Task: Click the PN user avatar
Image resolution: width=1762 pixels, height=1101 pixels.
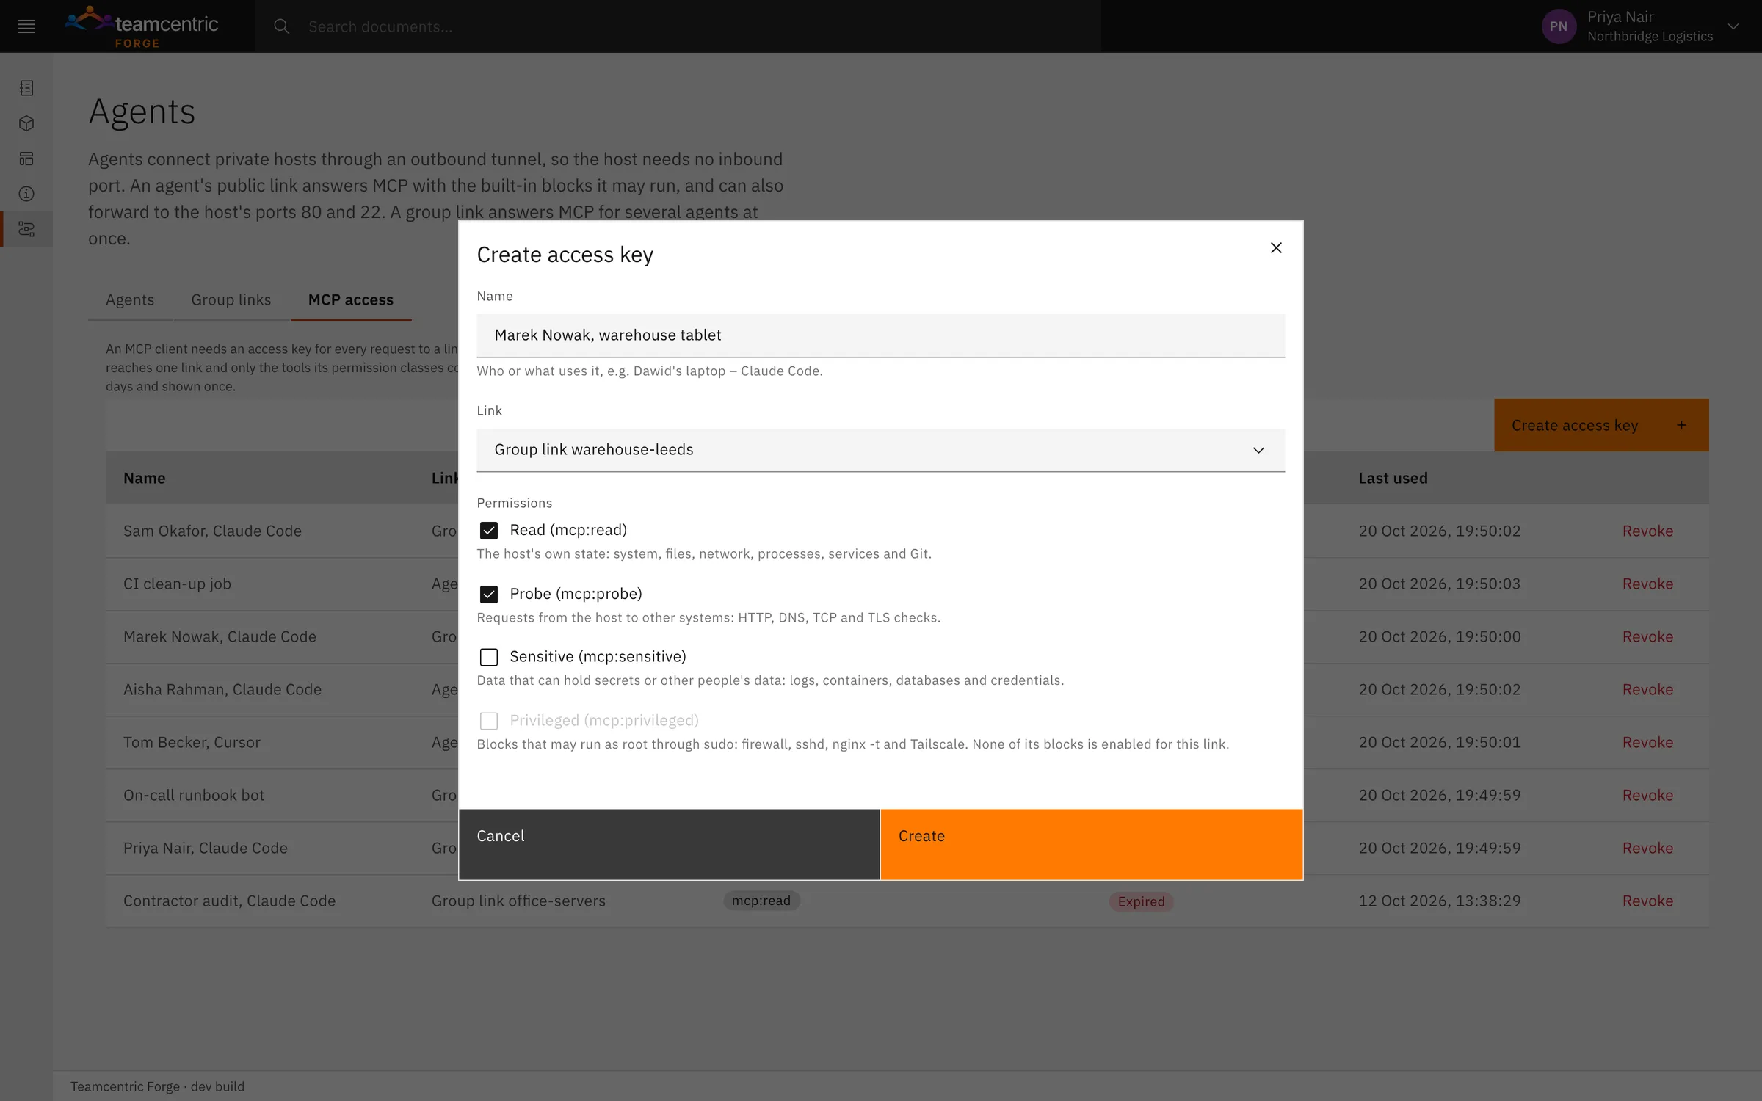Action: pyautogui.click(x=1559, y=26)
